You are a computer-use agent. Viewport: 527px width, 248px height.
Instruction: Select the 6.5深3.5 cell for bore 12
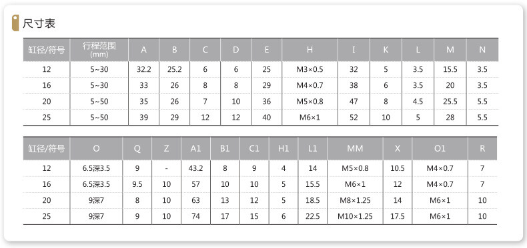pos(96,168)
